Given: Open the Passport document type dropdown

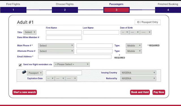Looking at the screenshot, I should 35,73.
